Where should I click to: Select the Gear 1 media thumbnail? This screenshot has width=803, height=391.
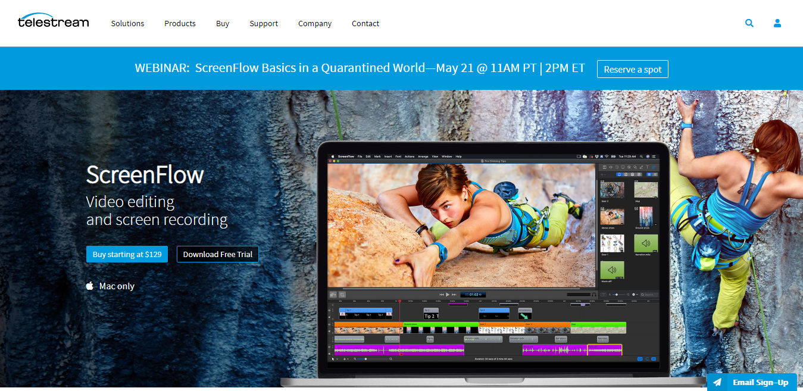click(612, 243)
